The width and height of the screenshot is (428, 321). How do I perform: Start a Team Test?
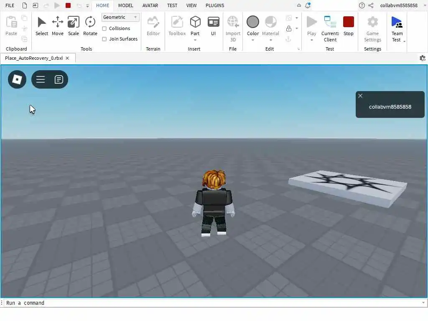click(397, 29)
